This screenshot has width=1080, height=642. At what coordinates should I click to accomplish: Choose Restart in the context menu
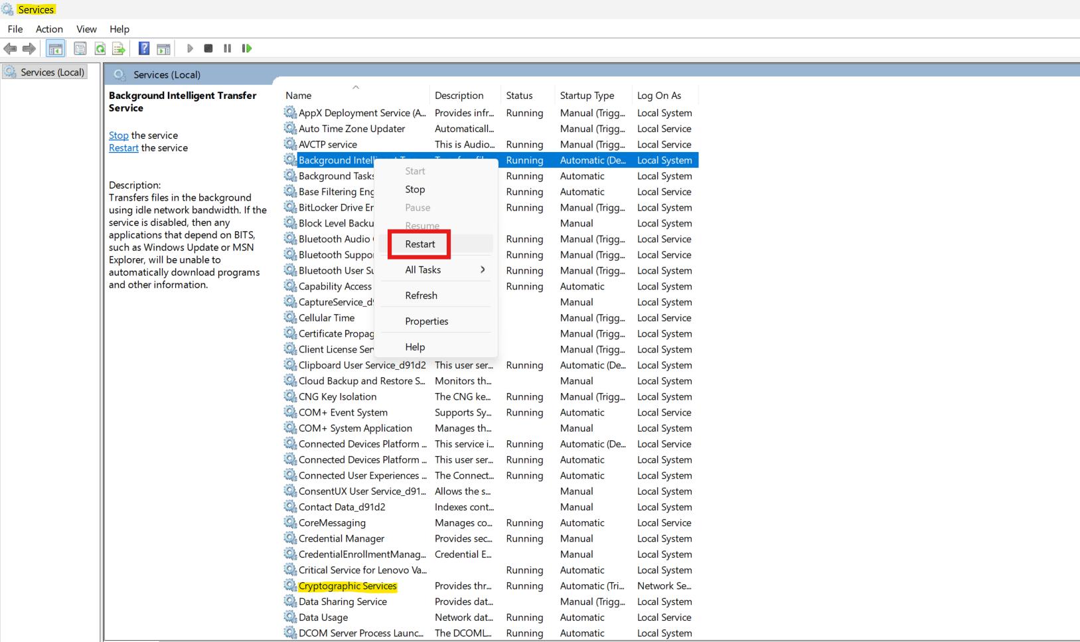click(x=420, y=244)
